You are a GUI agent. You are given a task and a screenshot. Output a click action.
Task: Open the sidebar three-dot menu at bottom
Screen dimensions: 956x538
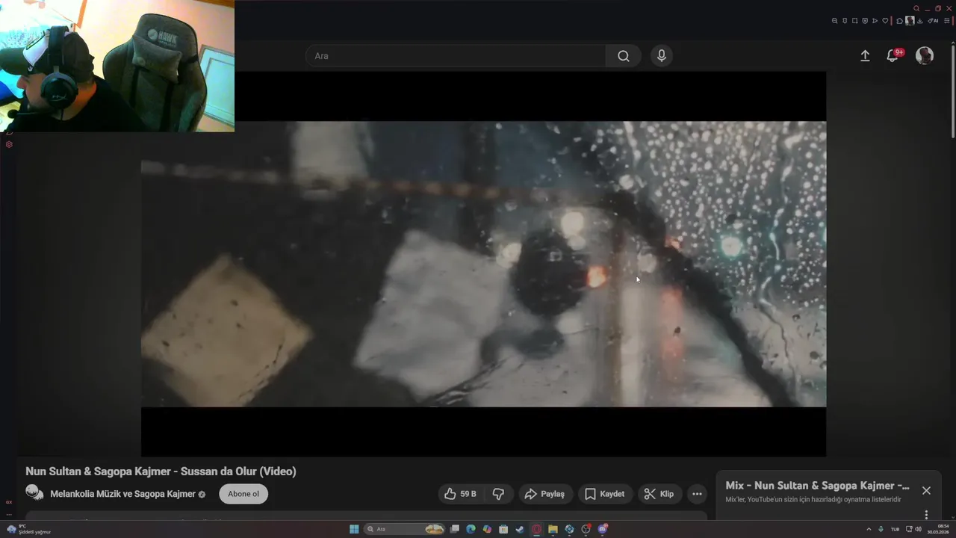(x=9, y=514)
